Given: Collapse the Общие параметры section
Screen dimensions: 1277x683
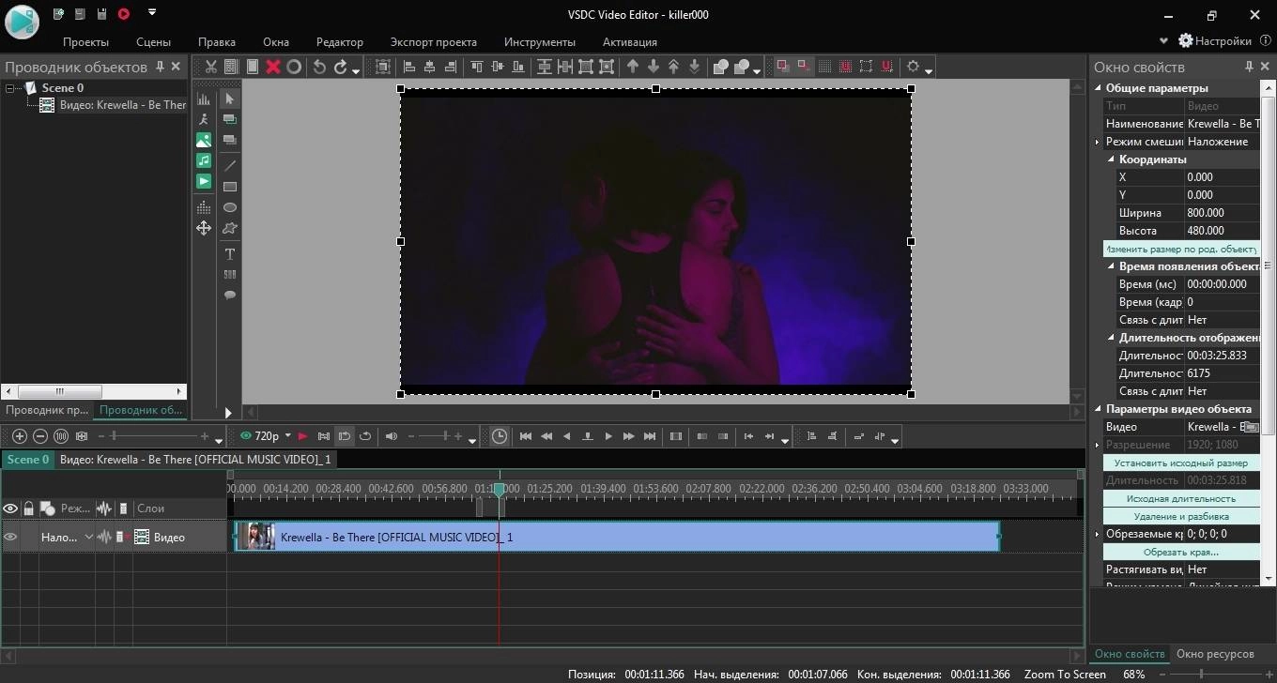Looking at the screenshot, I should pos(1098,88).
